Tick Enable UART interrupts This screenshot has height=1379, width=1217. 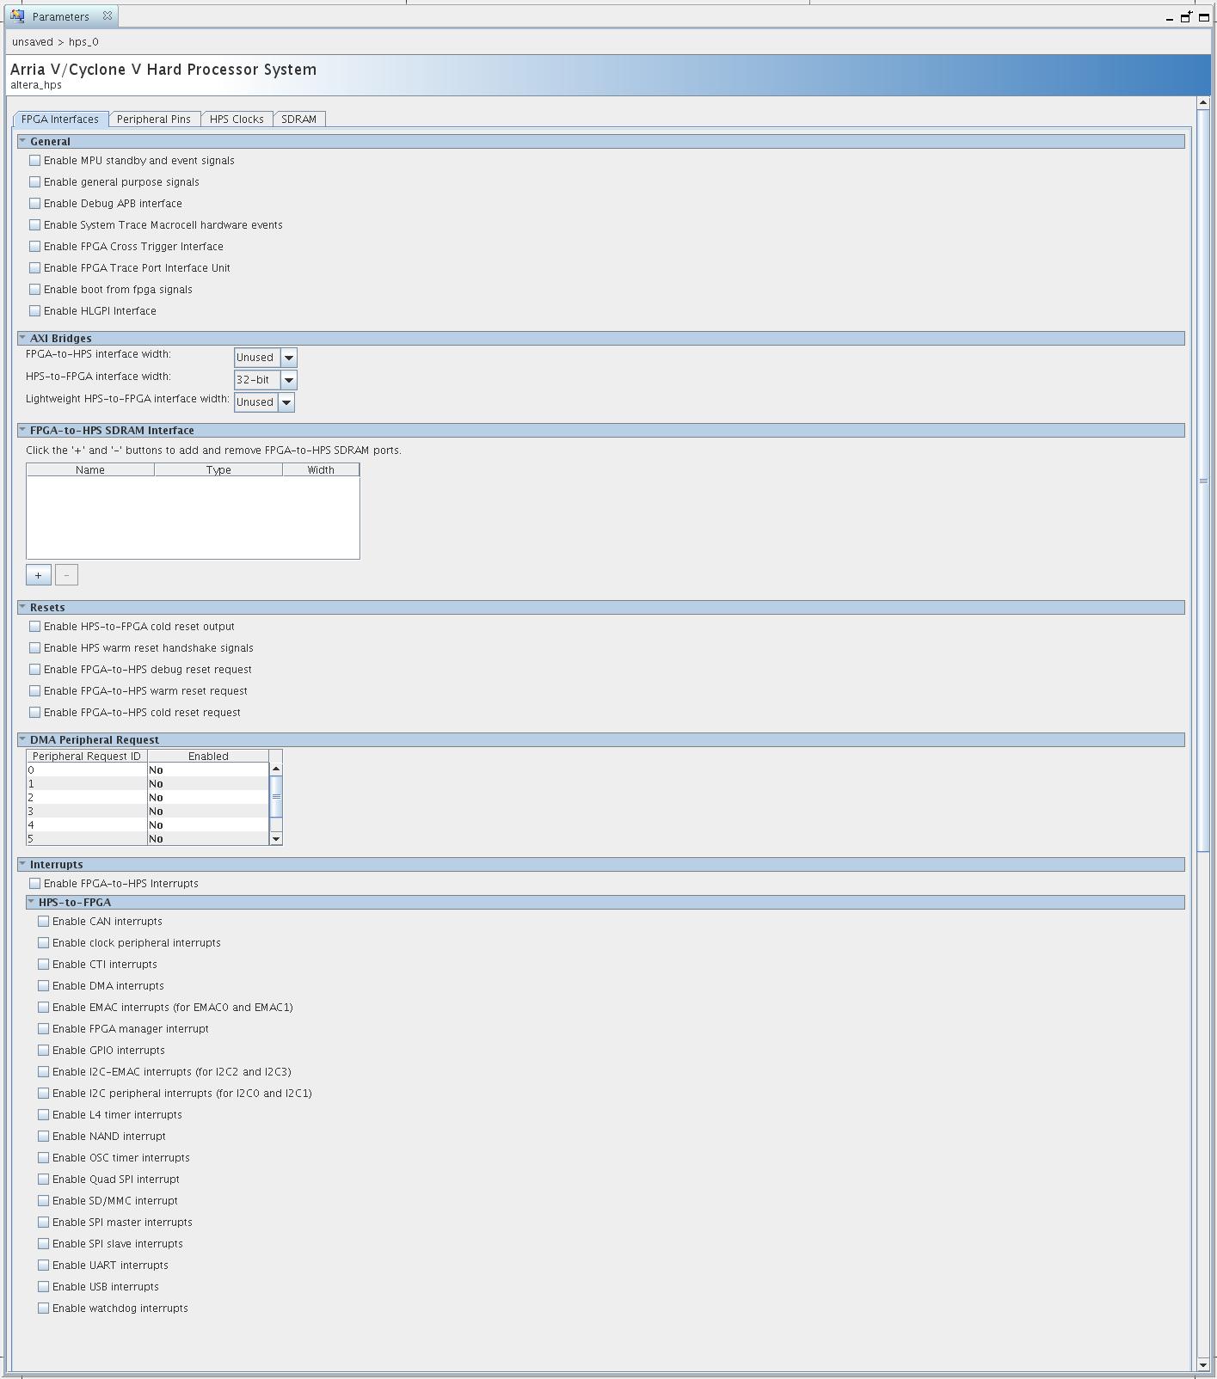click(44, 1266)
